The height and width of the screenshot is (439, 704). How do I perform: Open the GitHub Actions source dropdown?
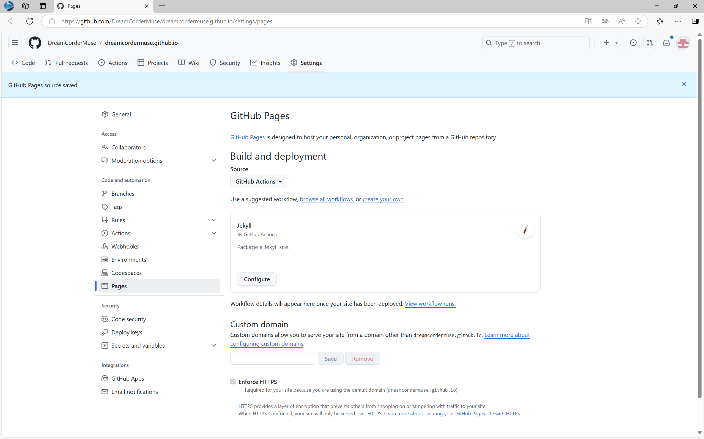[259, 181]
